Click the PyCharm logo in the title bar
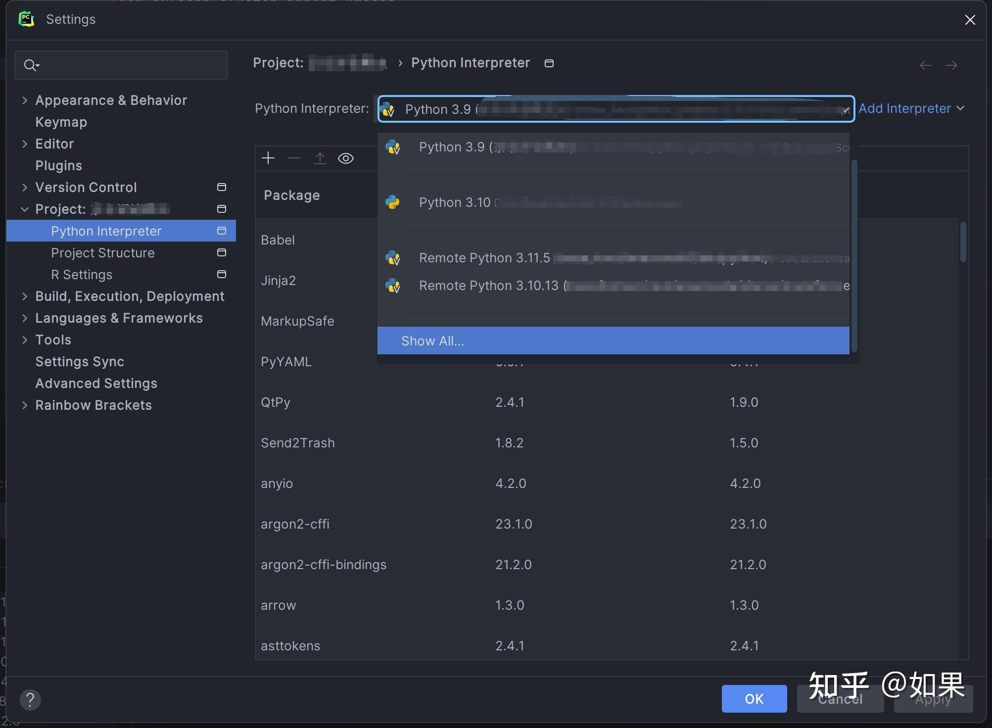The width and height of the screenshot is (992, 728). click(x=26, y=19)
